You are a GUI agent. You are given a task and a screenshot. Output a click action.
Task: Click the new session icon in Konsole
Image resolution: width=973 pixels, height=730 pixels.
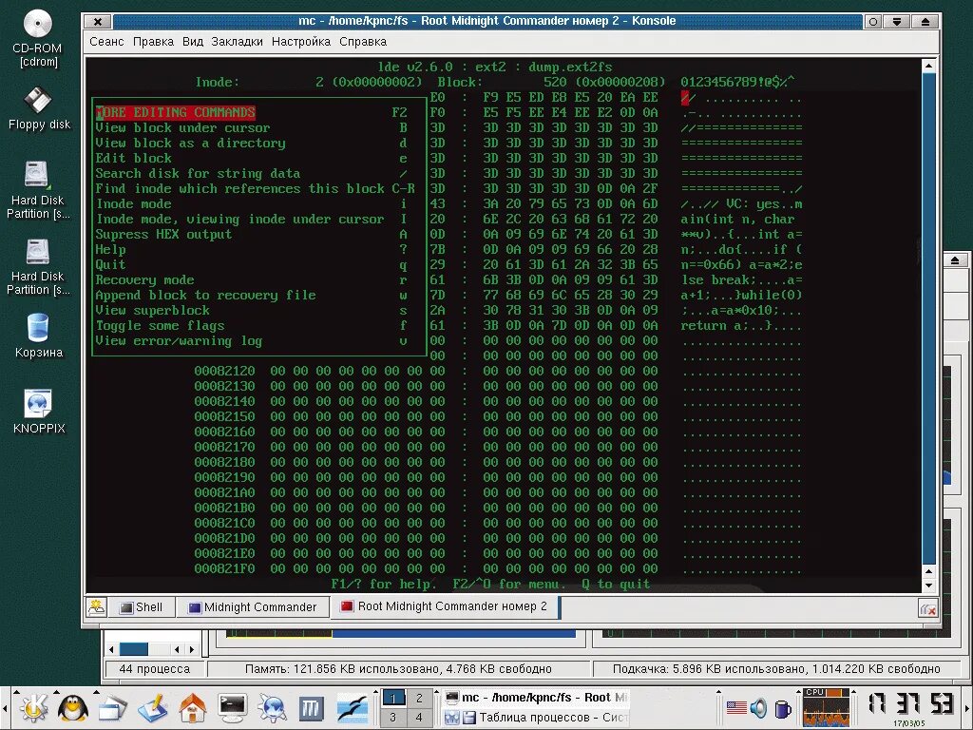pos(96,607)
